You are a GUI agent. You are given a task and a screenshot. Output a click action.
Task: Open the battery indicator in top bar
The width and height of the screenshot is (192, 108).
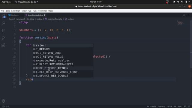pos(186,2)
